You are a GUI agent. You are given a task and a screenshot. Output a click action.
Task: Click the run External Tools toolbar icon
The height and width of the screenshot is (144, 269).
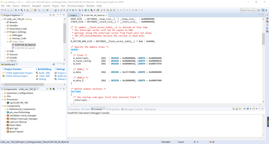pos(91,10)
